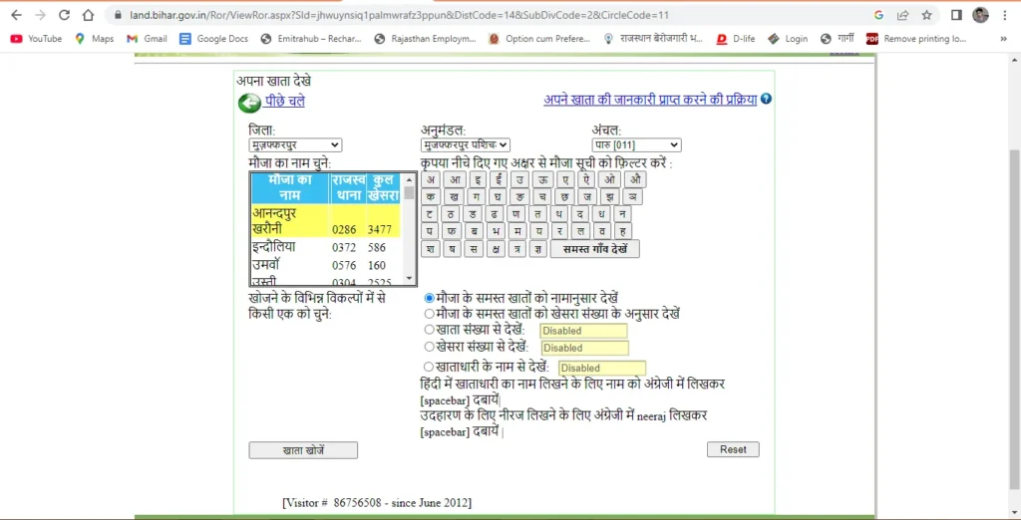The width and height of the screenshot is (1021, 520).
Task: Select उमवों village row
Action: [326, 265]
